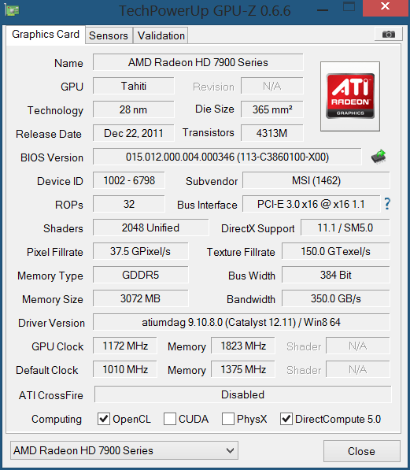Close window with the red X
This screenshot has height=470, width=410.
(386, 6)
